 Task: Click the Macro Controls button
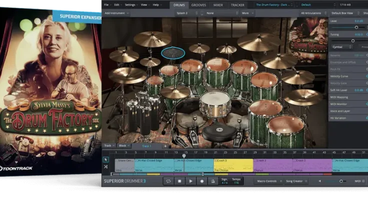[x=267, y=181]
